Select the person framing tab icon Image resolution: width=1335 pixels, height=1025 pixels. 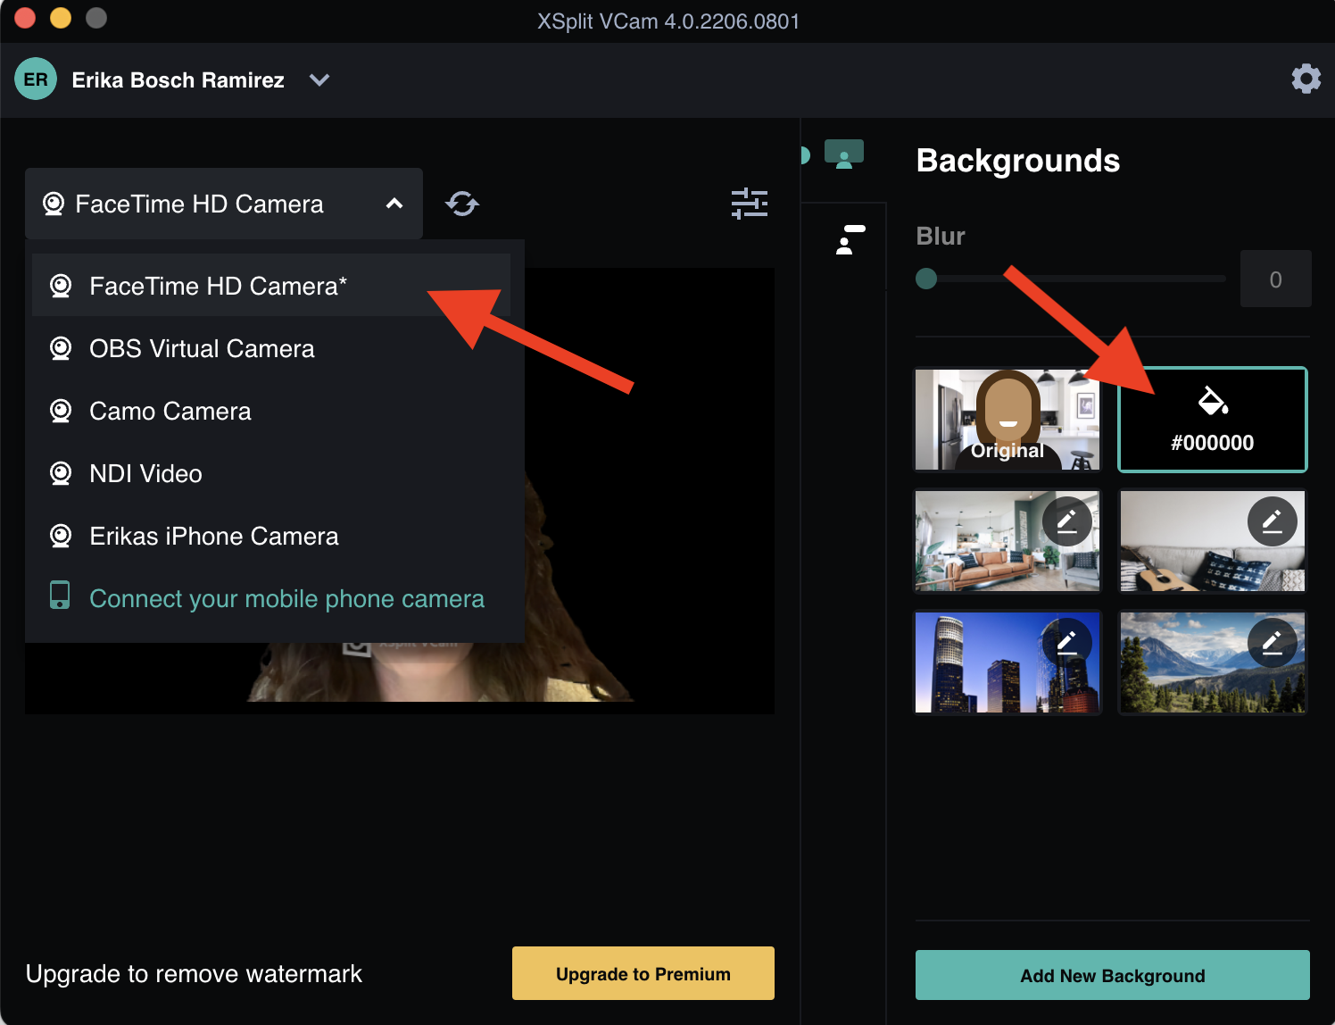point(850,240)
